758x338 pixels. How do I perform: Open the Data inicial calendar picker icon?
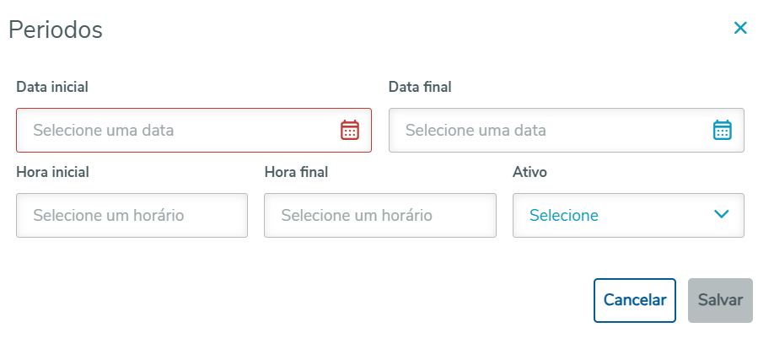point(350,130)
